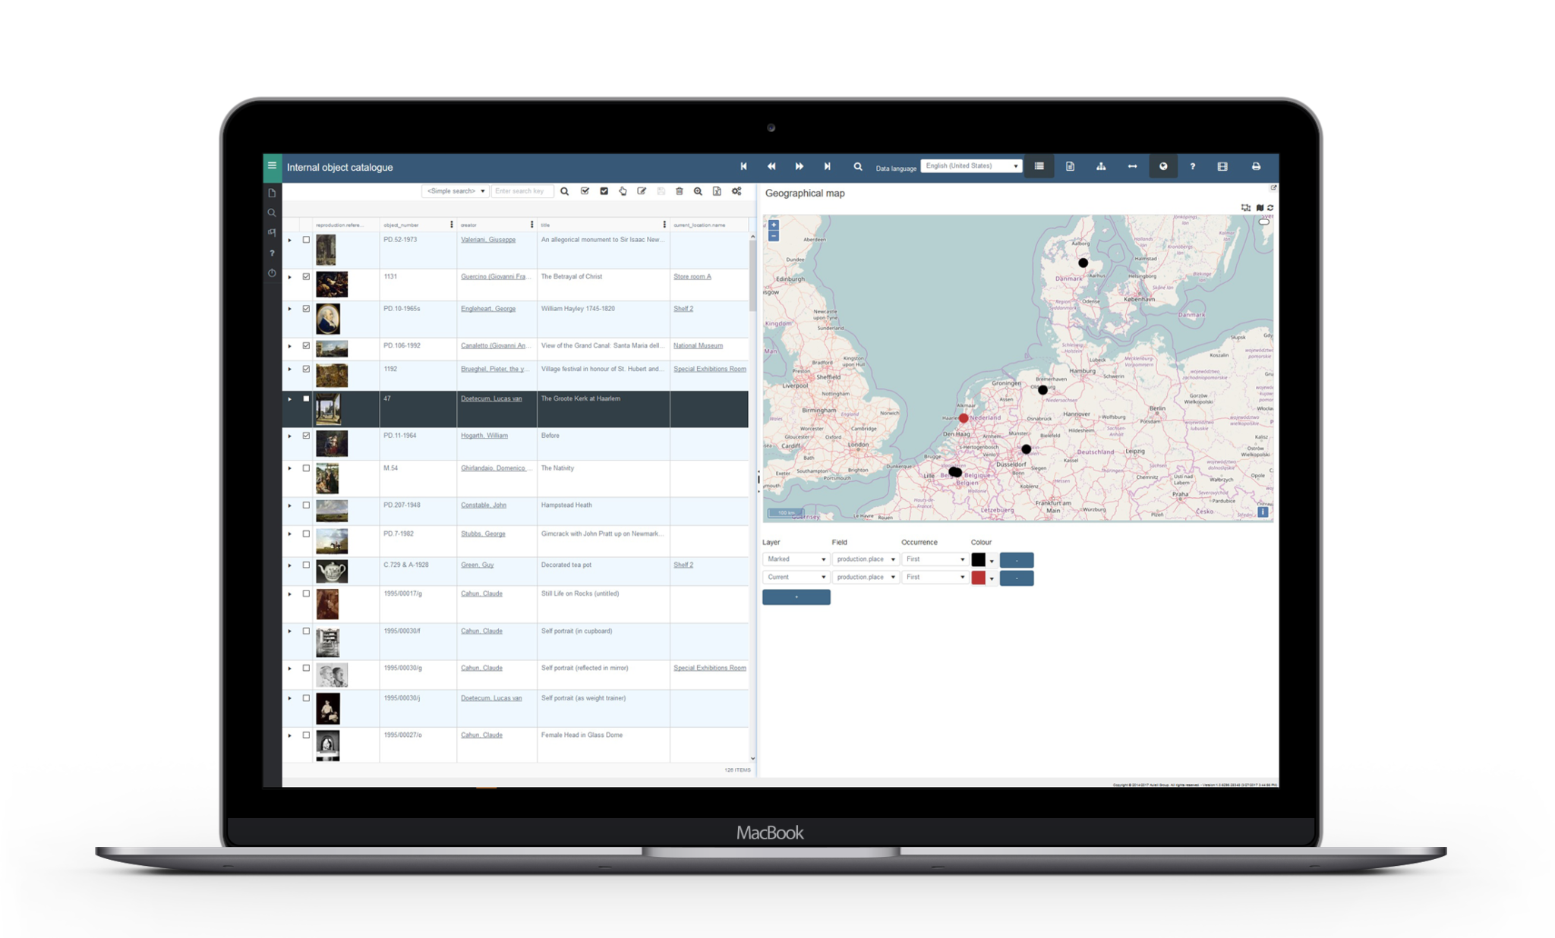The height and width of the screenshot is (938, 1555).
Task: Click the export to Excel icon
Action: coord(717,191)
